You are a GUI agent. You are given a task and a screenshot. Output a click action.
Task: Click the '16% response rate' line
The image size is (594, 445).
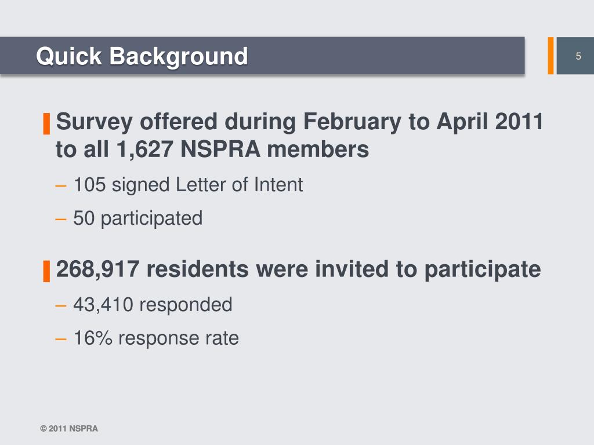(156, 338)
